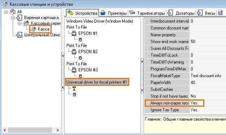Screen dimensions: 226x135
Task: Toggle the Ignore Tax Type Yes value
Action: click(x=208, y=110)
